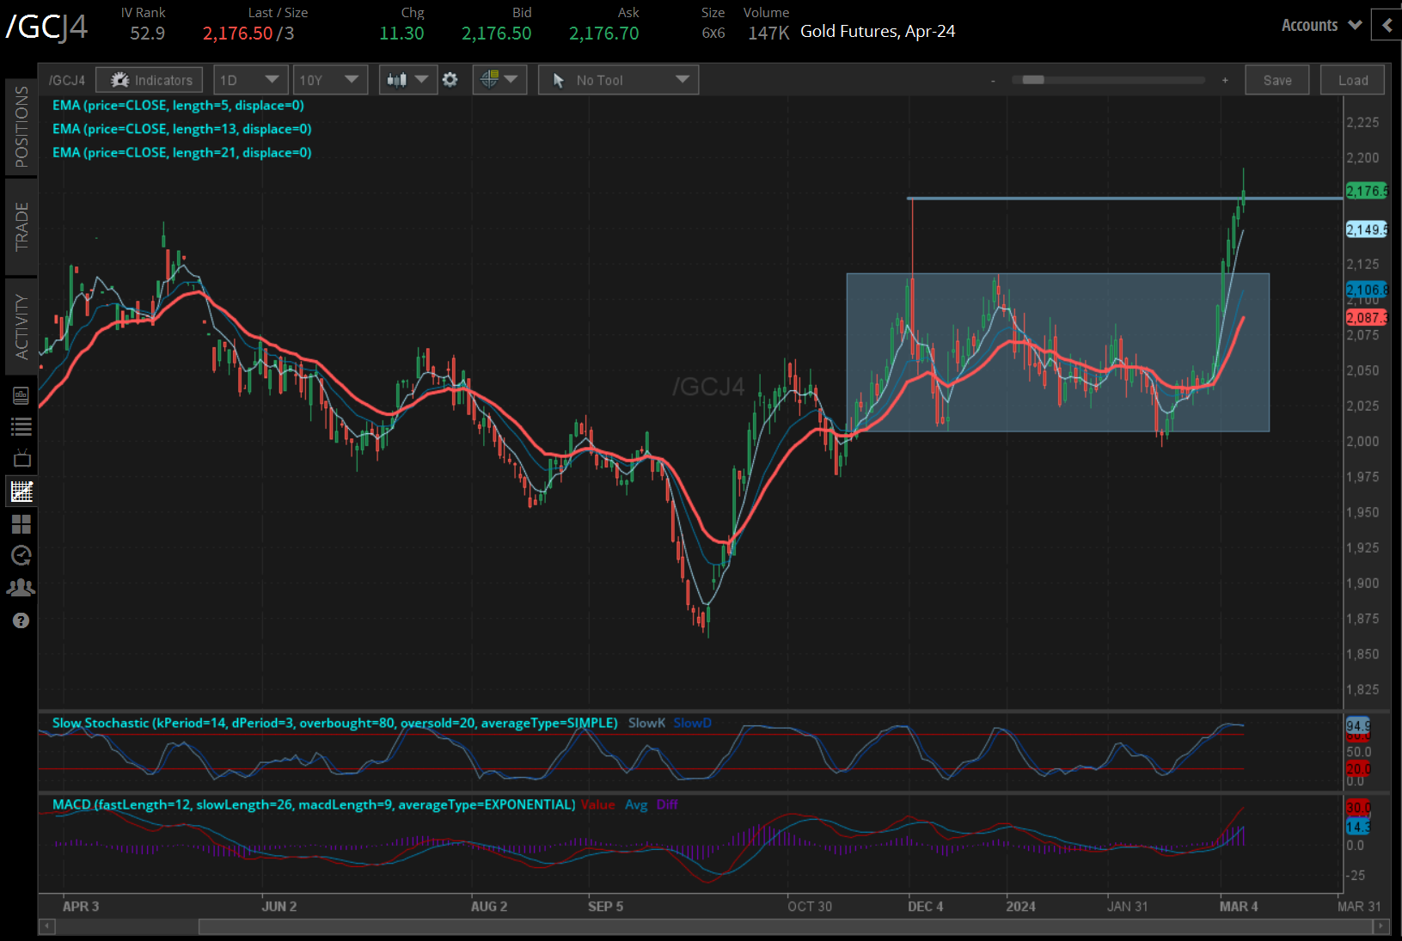Open the community people icon
The image size is (1402, 941).
[21, 588]
